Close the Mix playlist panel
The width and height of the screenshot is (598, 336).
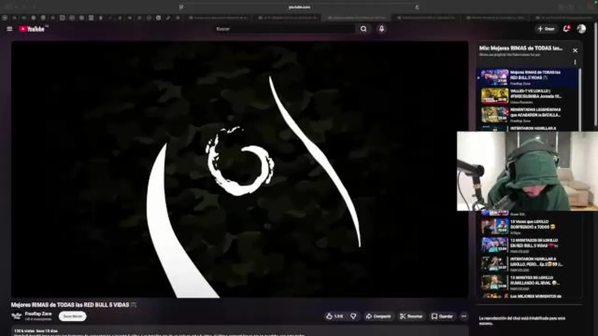[575, 50]
